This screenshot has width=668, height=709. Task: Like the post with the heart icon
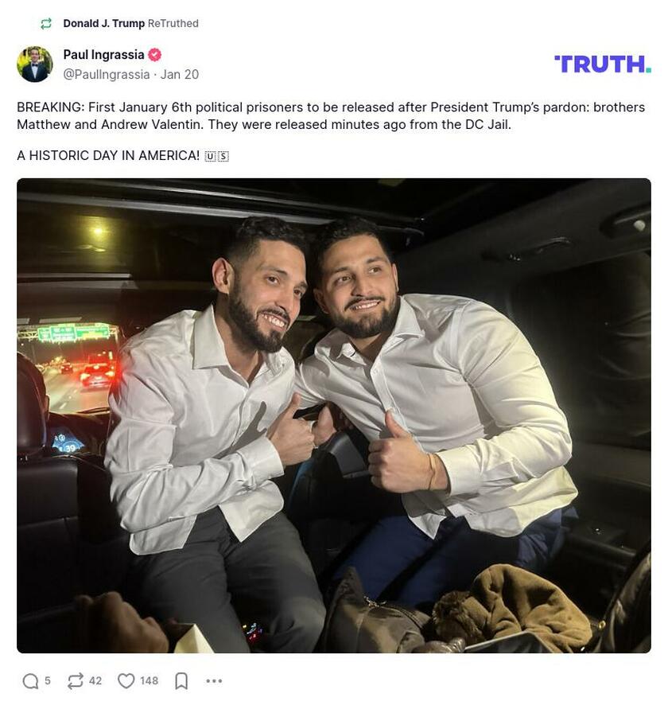point(126,680)
